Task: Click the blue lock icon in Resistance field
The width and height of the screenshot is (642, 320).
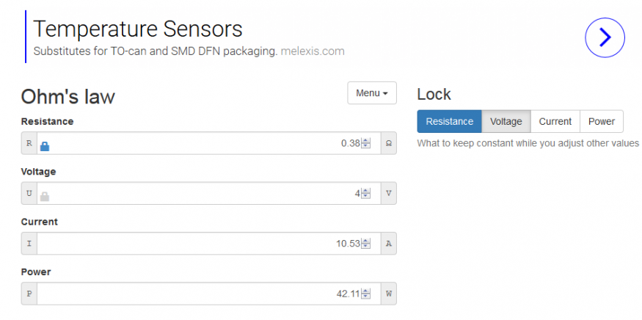Action: [x=45, y=145]
